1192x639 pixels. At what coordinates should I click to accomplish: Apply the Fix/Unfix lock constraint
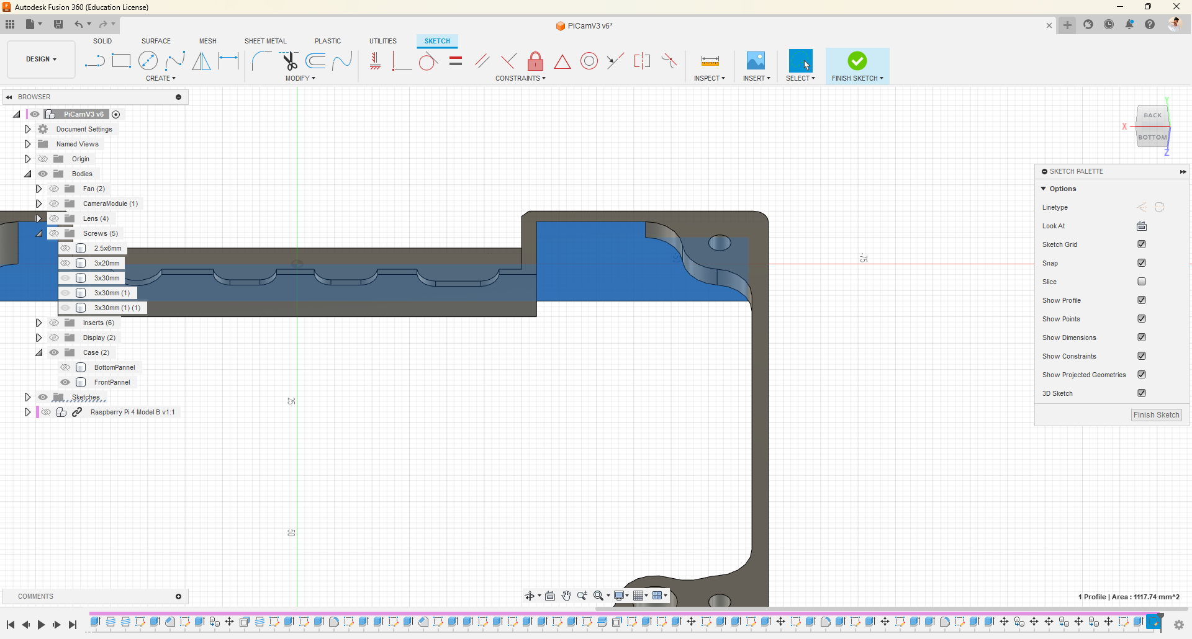pyautogui.click(x=535, y=61)
